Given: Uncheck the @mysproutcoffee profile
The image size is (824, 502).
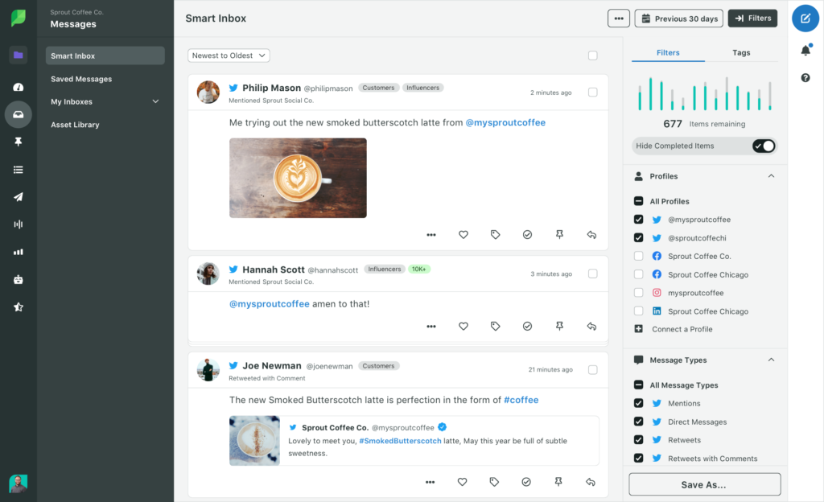Looking at the screenshot, I should coord(638,219).
